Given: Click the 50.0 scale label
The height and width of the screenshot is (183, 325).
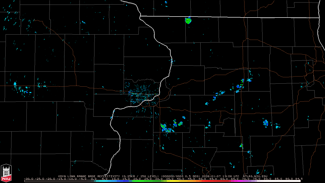Looking at the screenshot, I should click(202, 179).
